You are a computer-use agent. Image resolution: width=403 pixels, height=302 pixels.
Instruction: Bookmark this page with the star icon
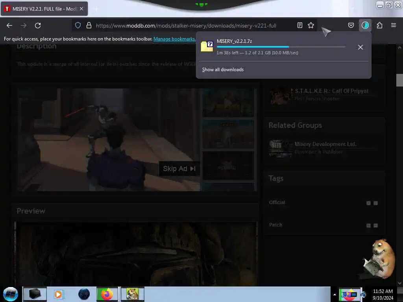pos(311,25)
